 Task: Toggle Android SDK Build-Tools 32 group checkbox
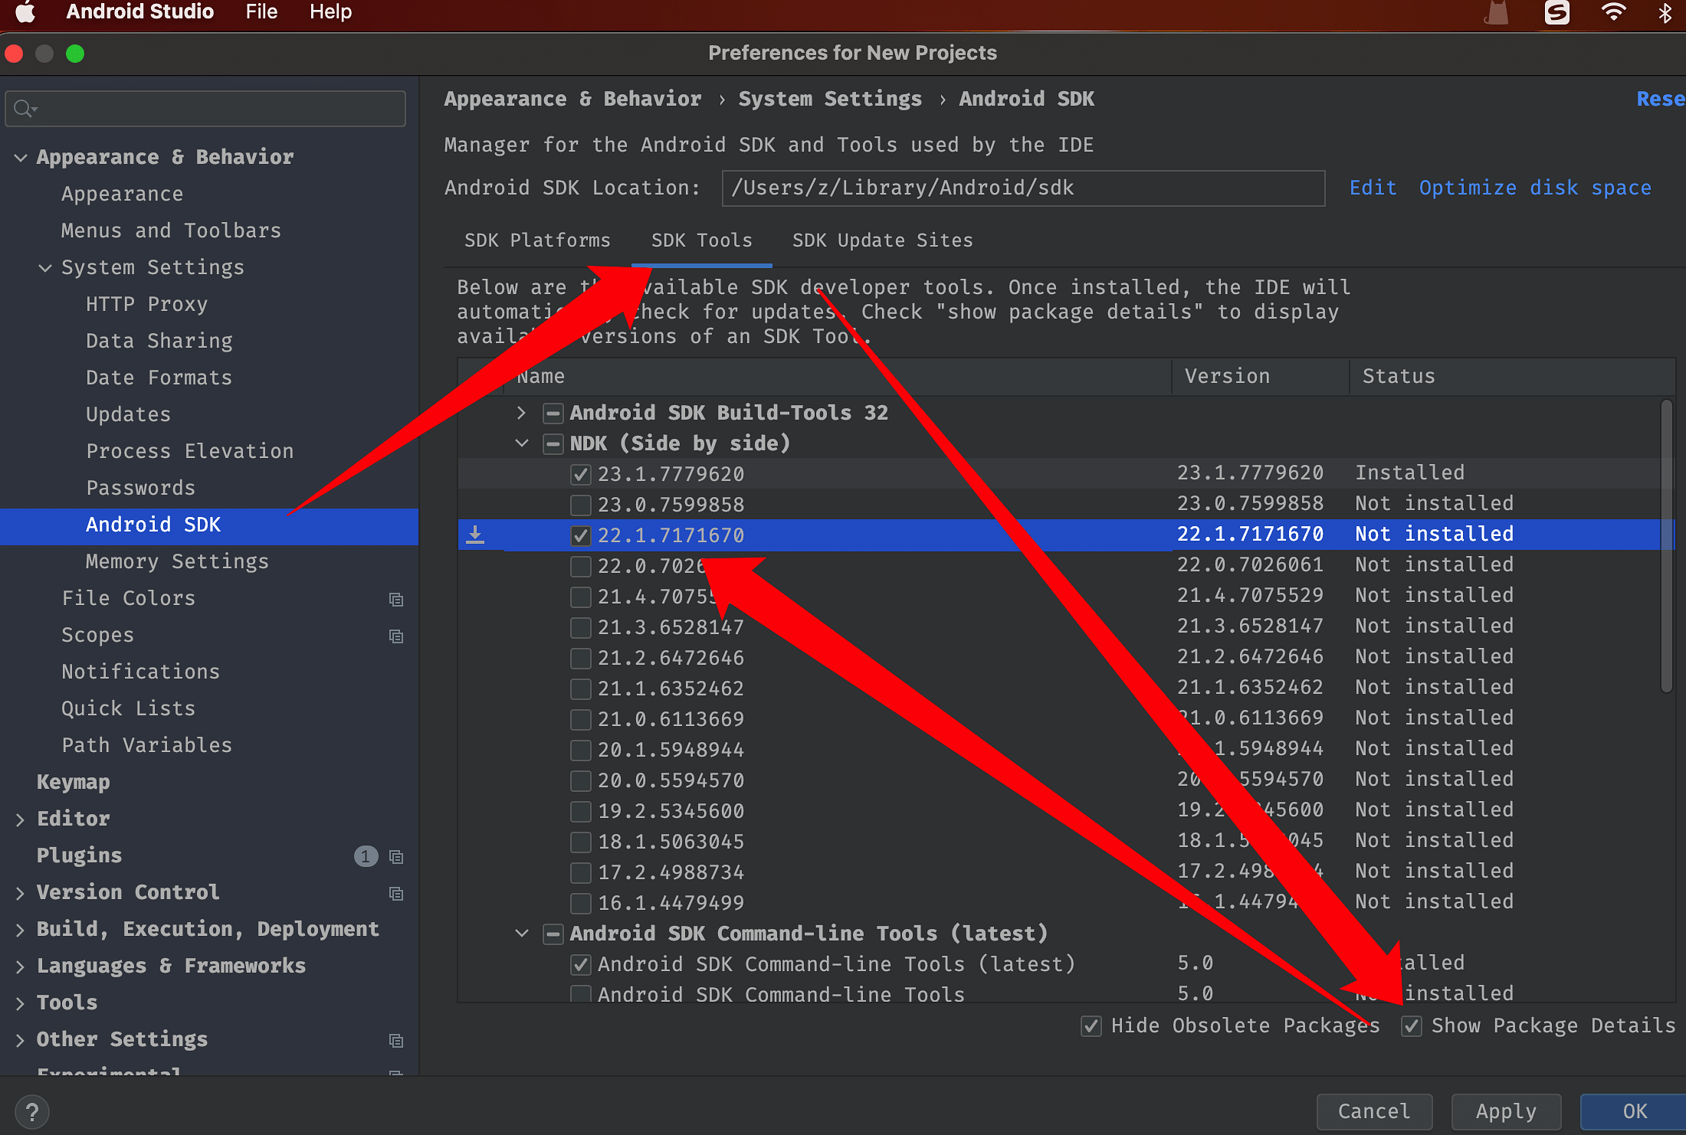(x=553, y=413)
